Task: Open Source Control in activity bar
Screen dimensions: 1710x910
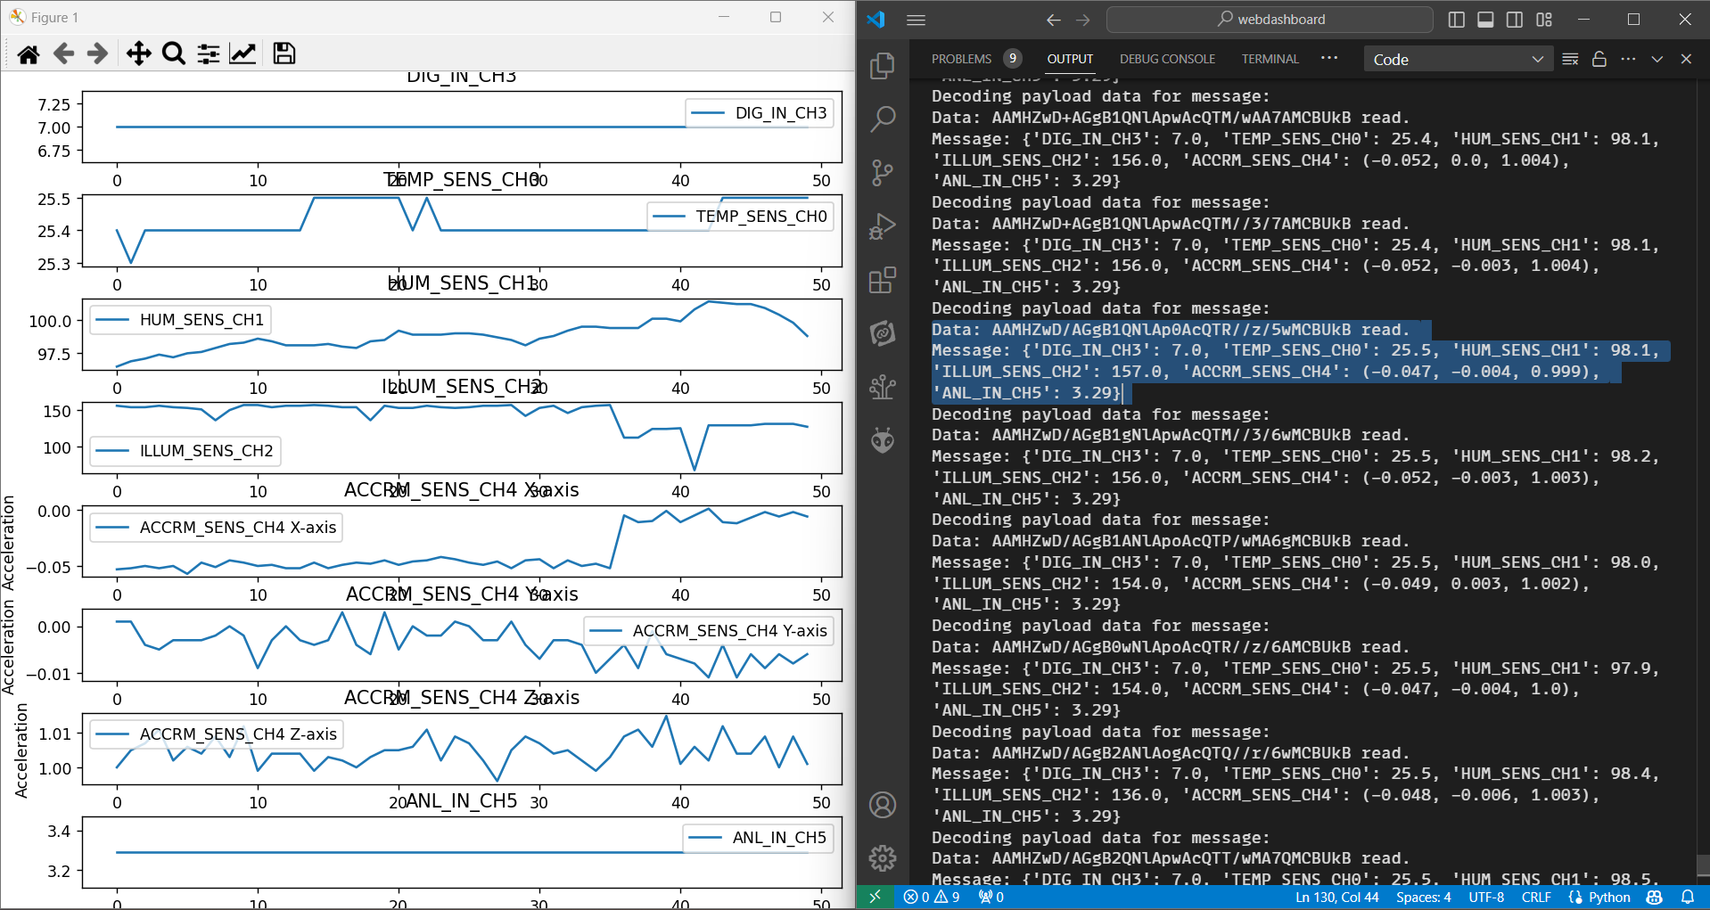Action: click(883, 172)
